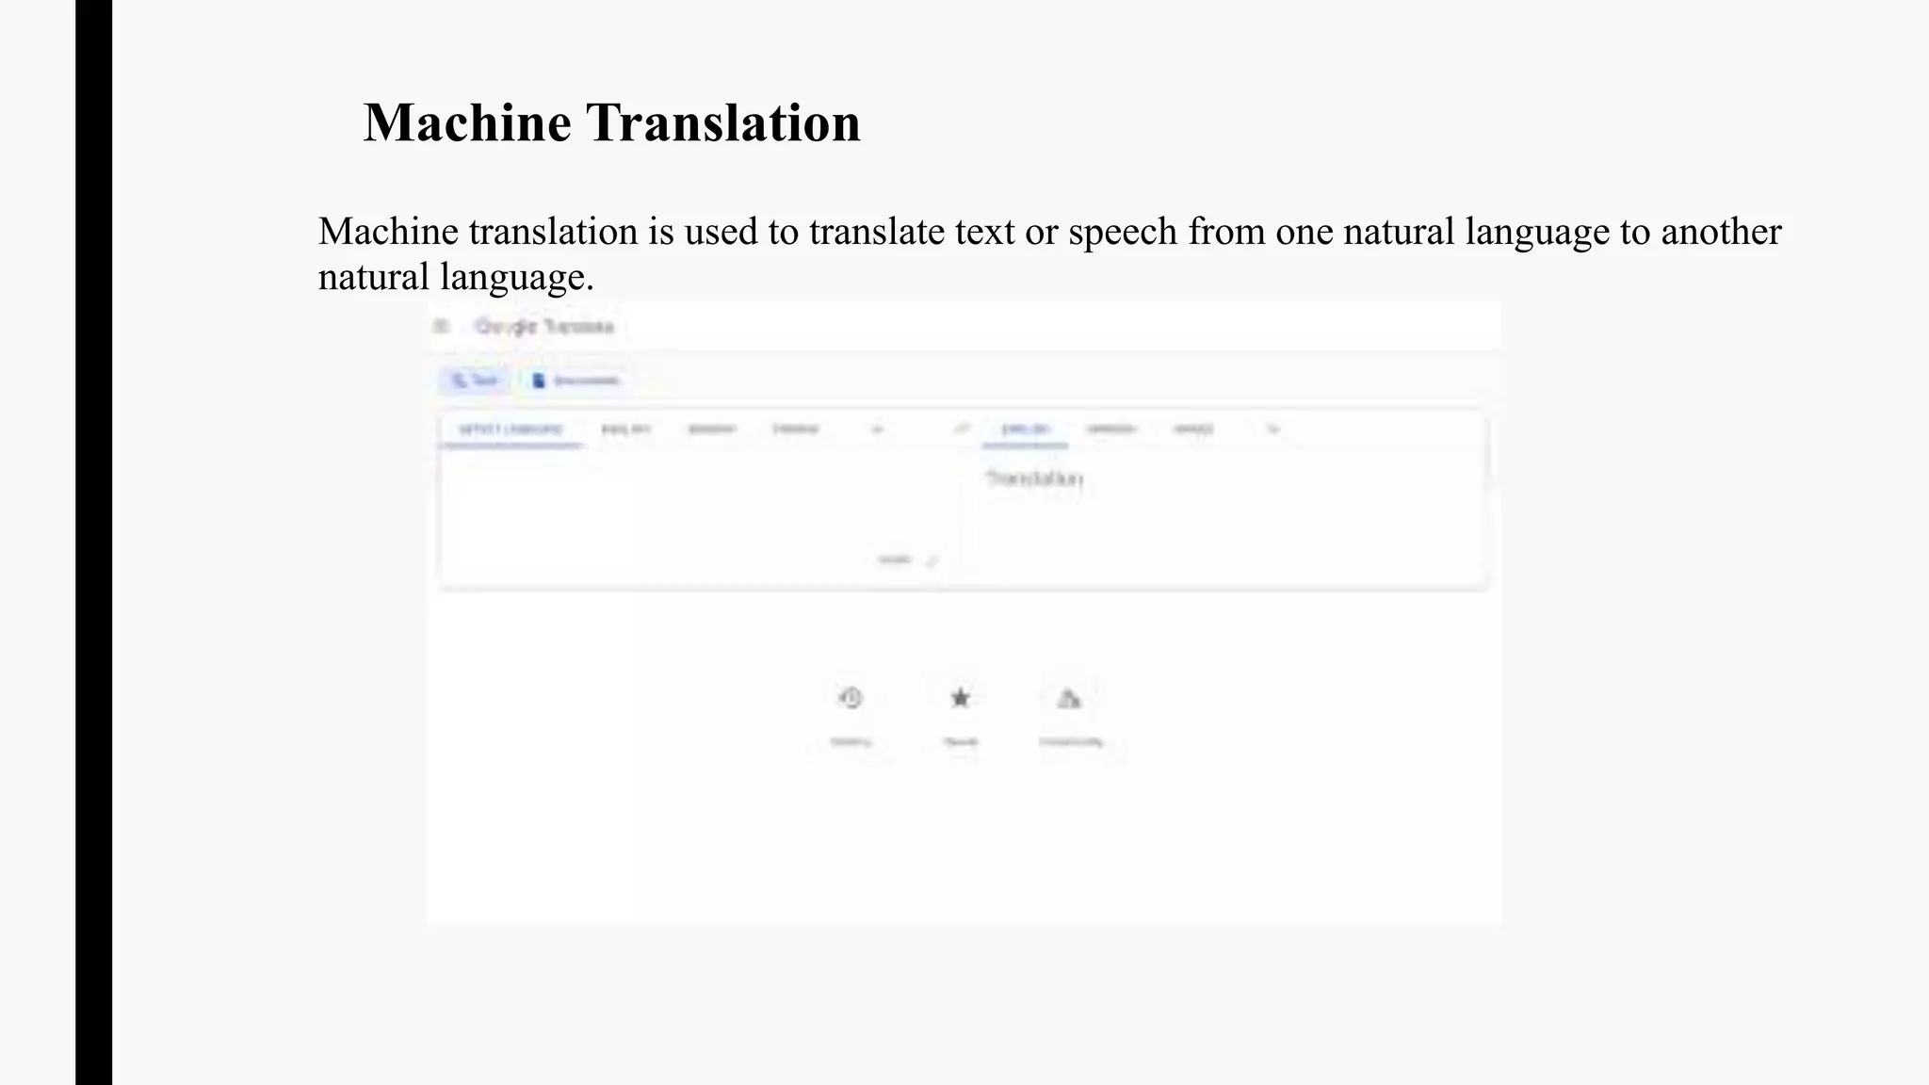Choose the English source language tab
This screenshot has width=1929, height=1085.
click(x=625, y=429)
